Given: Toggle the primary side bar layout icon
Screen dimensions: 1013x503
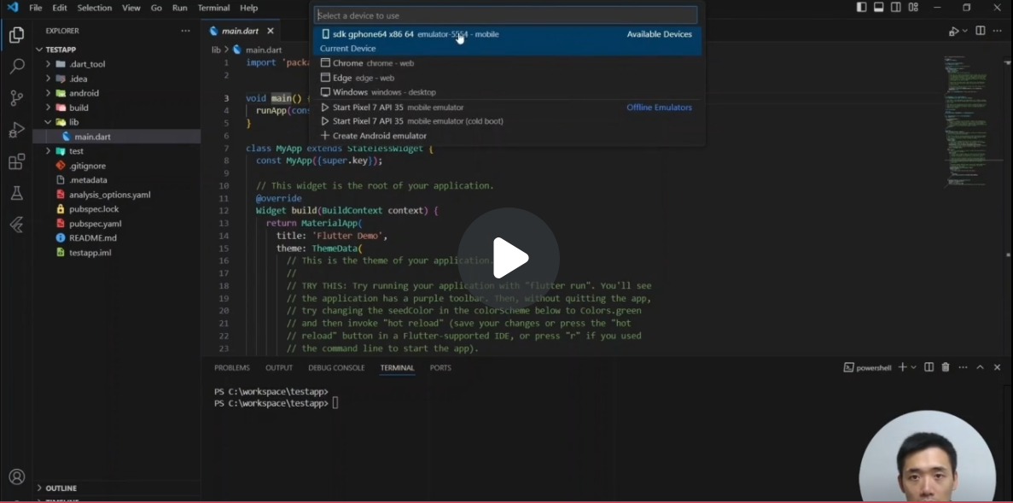Looking at the screenshot, I should click(862, 7).
